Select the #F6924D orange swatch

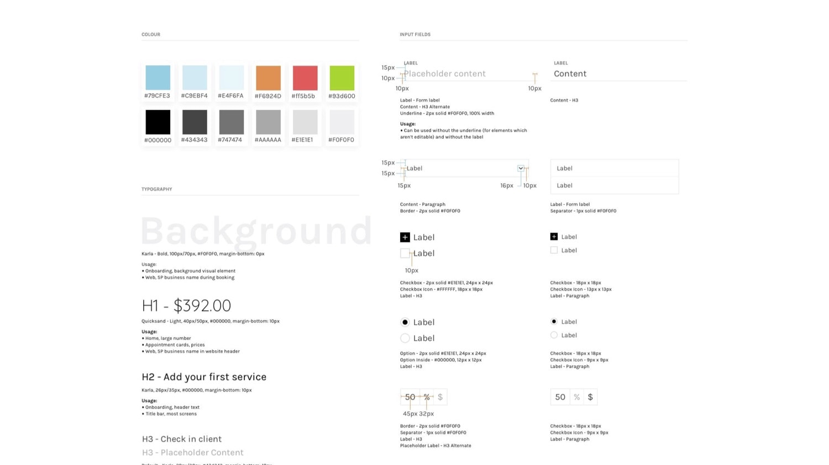click(x=268, y=78)
